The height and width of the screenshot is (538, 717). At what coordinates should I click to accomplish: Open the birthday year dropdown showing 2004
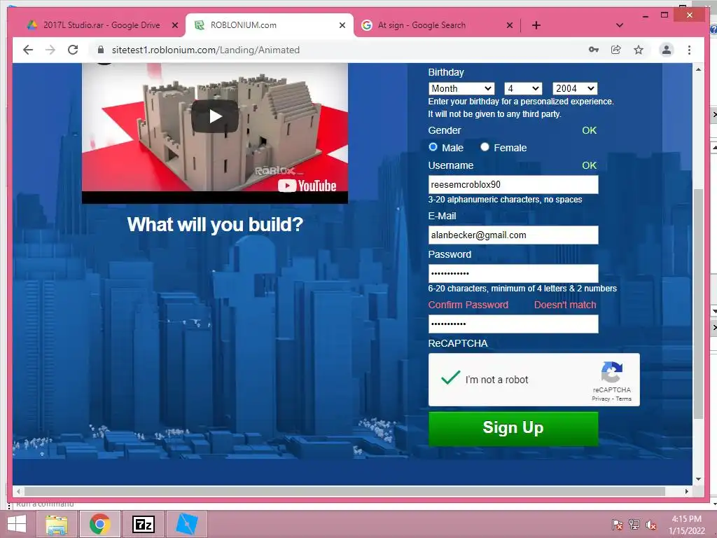click(x=575, y=88)
